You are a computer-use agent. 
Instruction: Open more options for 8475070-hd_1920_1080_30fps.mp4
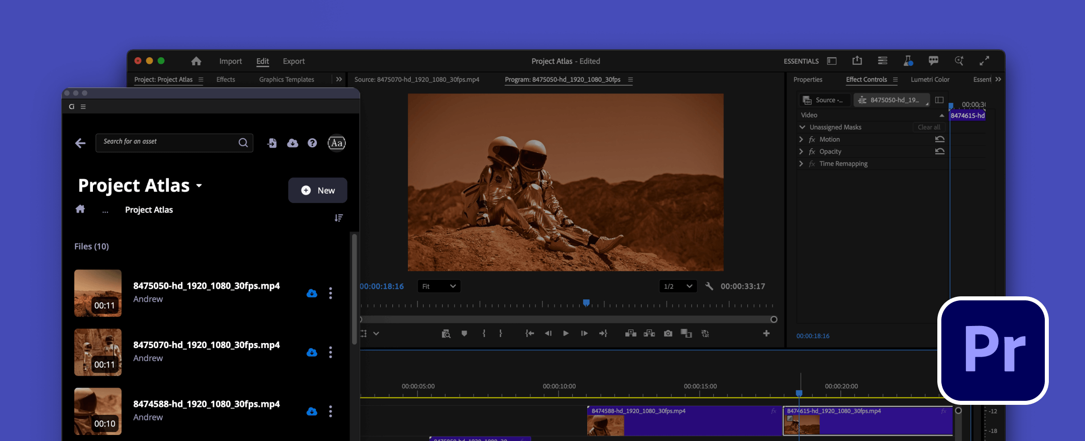pos(330,353)
